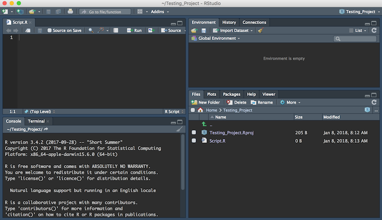Check the box for Testing_Project.Rproj

click(193, 132)
